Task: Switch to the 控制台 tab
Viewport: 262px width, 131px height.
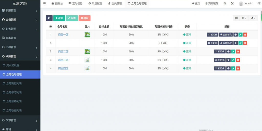Action: coord(57,4)
